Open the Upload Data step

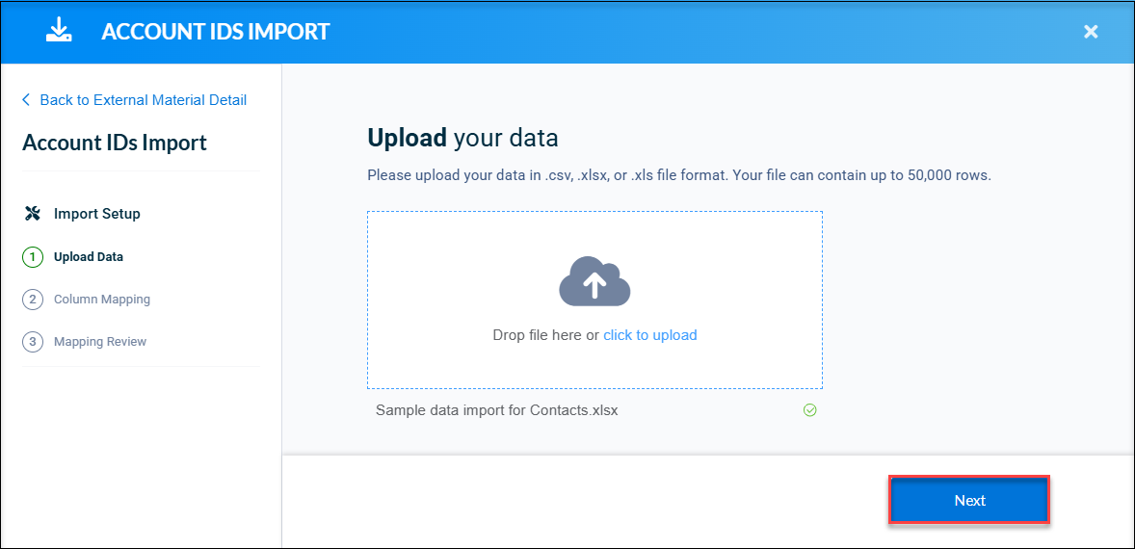[89, 257]
